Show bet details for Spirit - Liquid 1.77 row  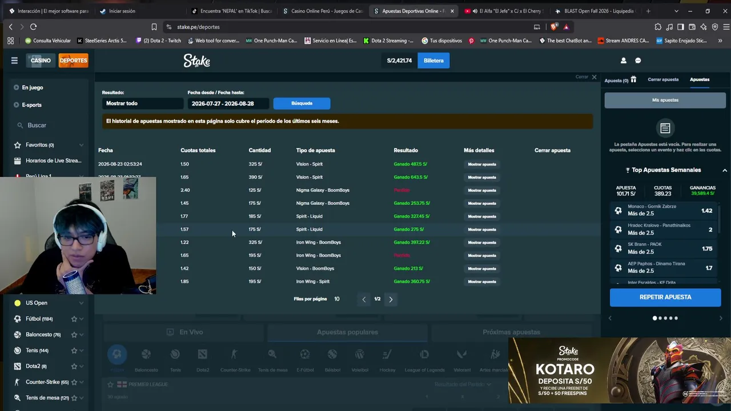click(x=482, y=216)
